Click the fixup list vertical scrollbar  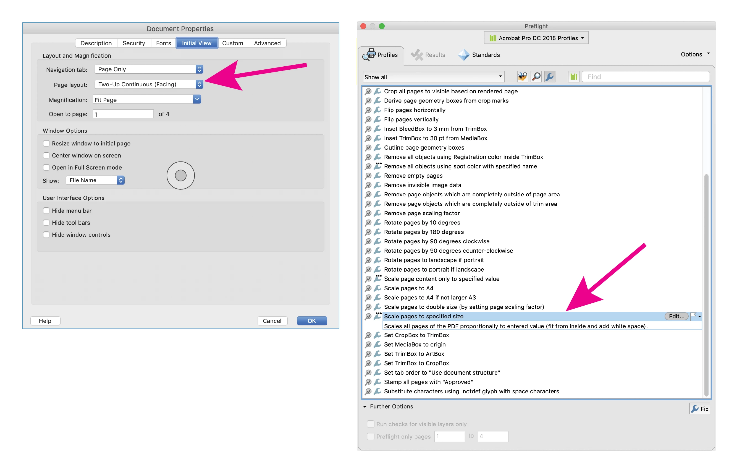point(706,285)
